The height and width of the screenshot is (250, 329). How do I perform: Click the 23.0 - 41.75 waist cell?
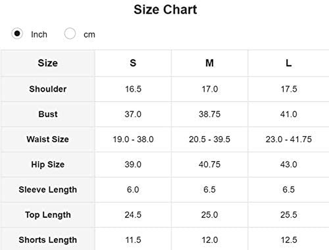(288, 139)
